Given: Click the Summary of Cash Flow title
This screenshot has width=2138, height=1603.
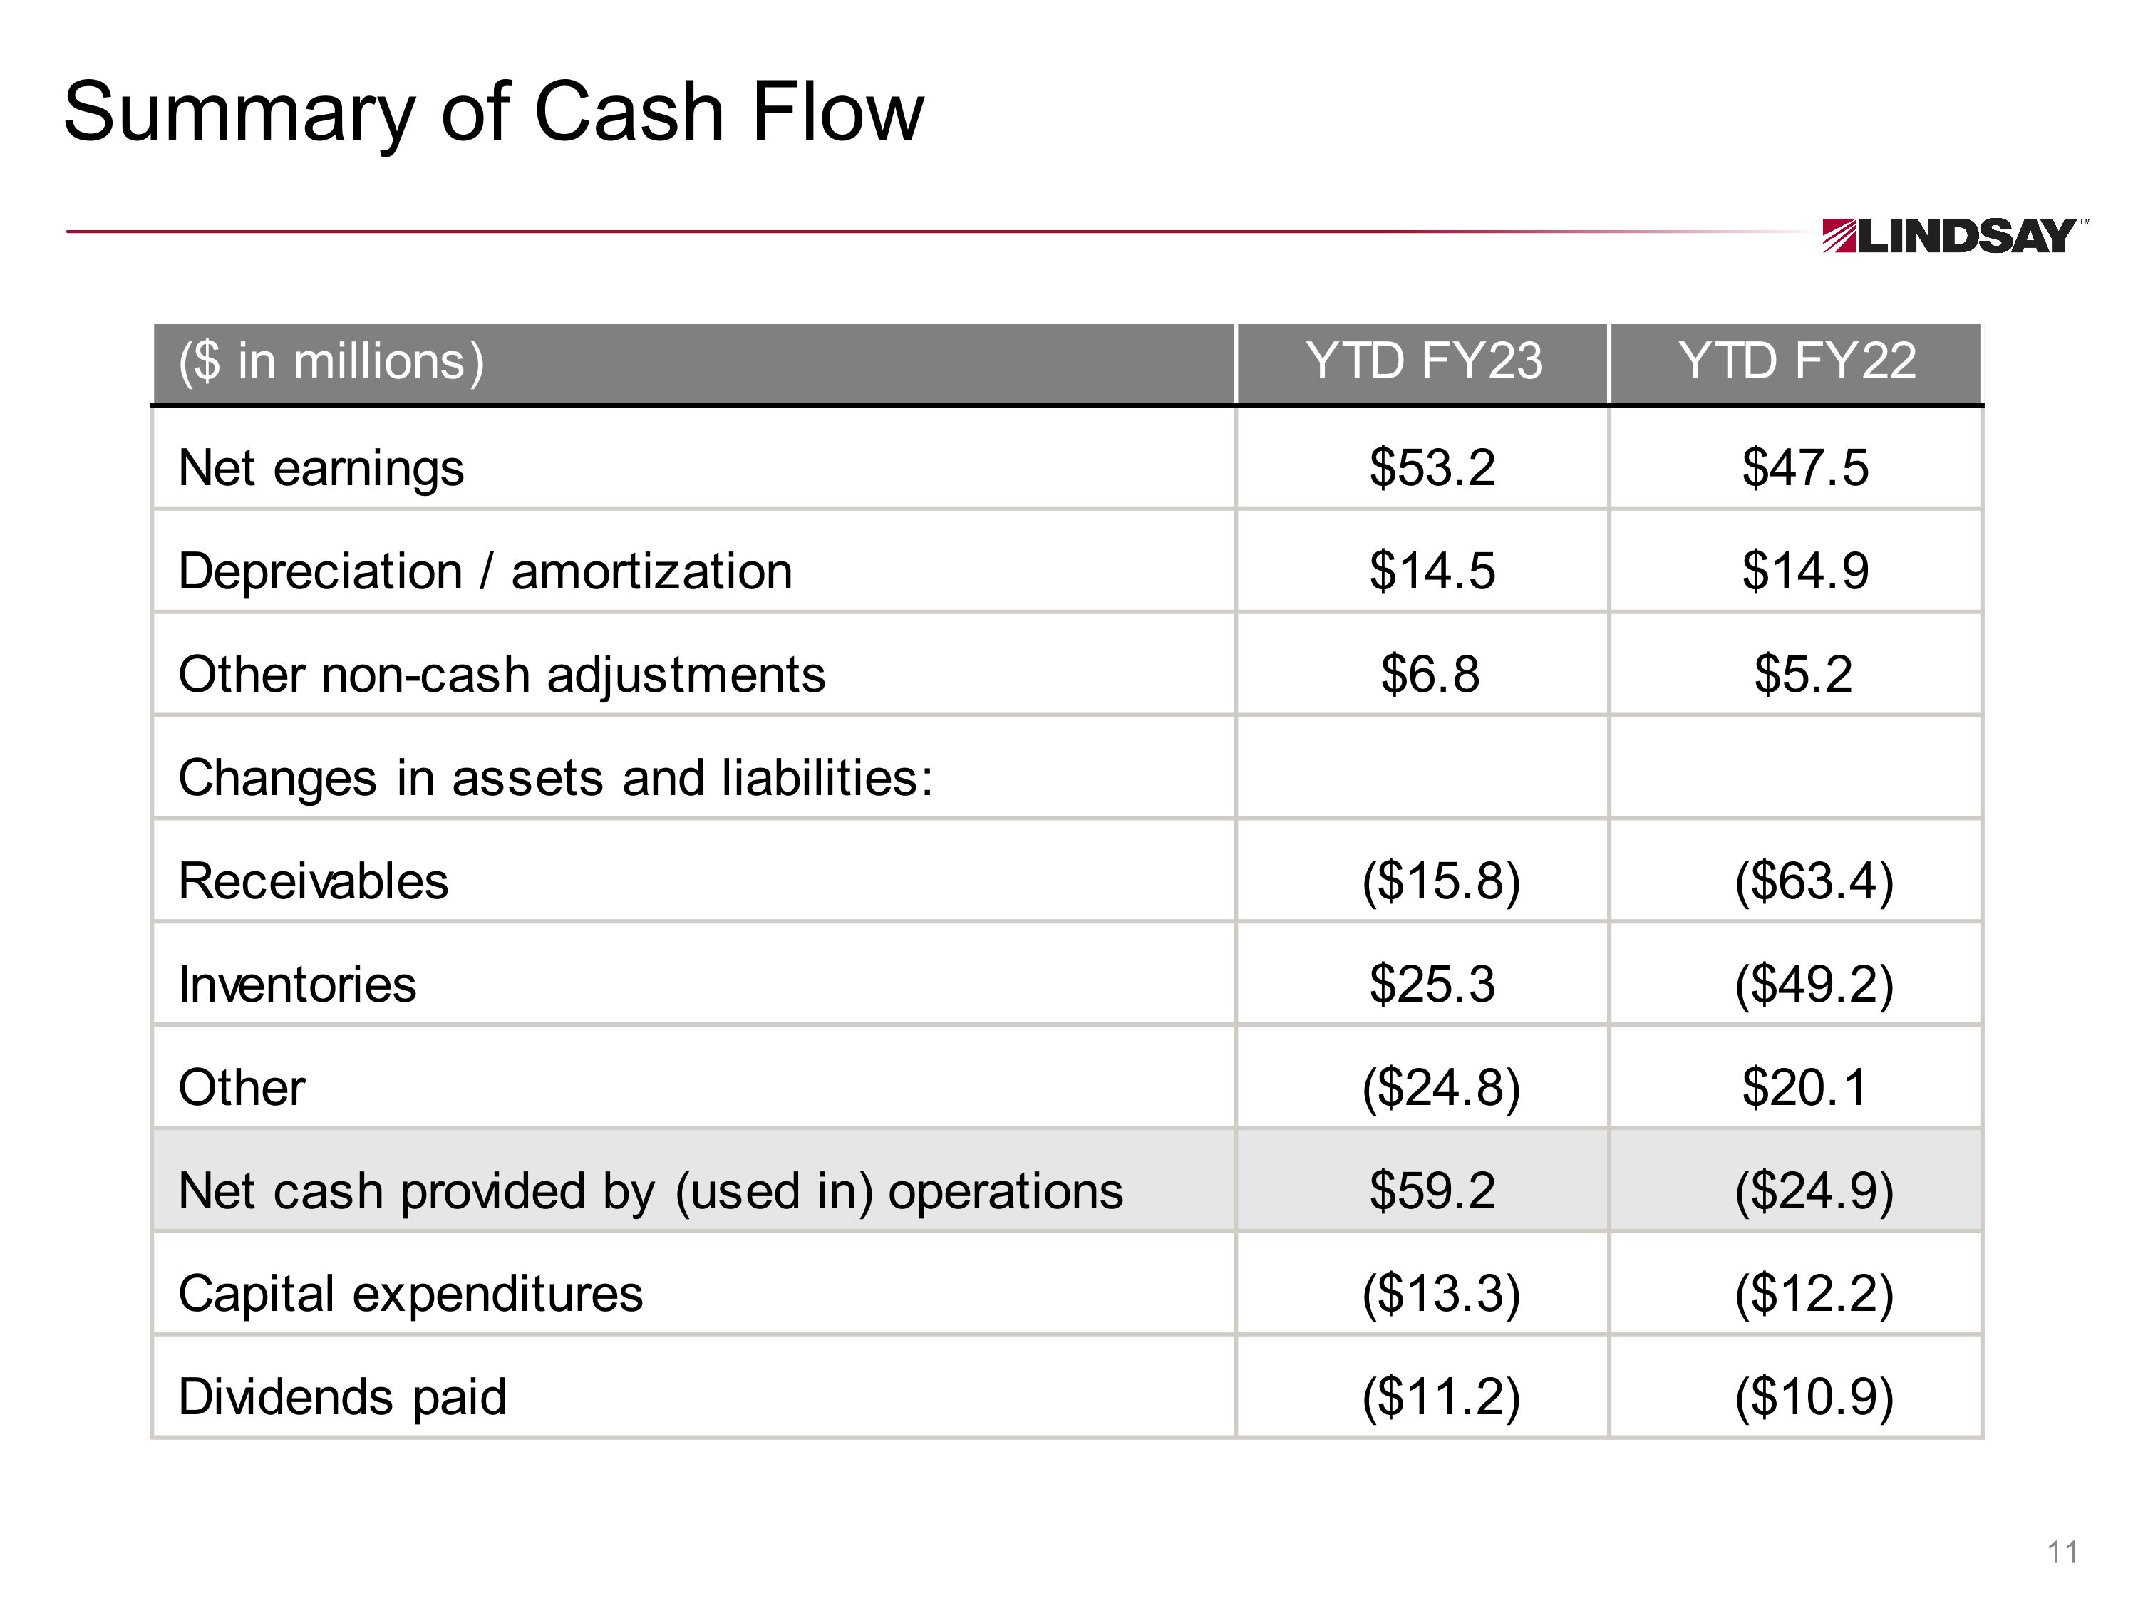Looking at the screenshot, I should tap(493, 112).
